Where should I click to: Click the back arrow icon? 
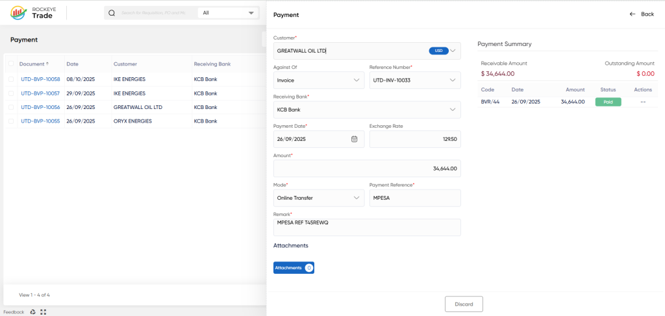(x=633, y=14)
